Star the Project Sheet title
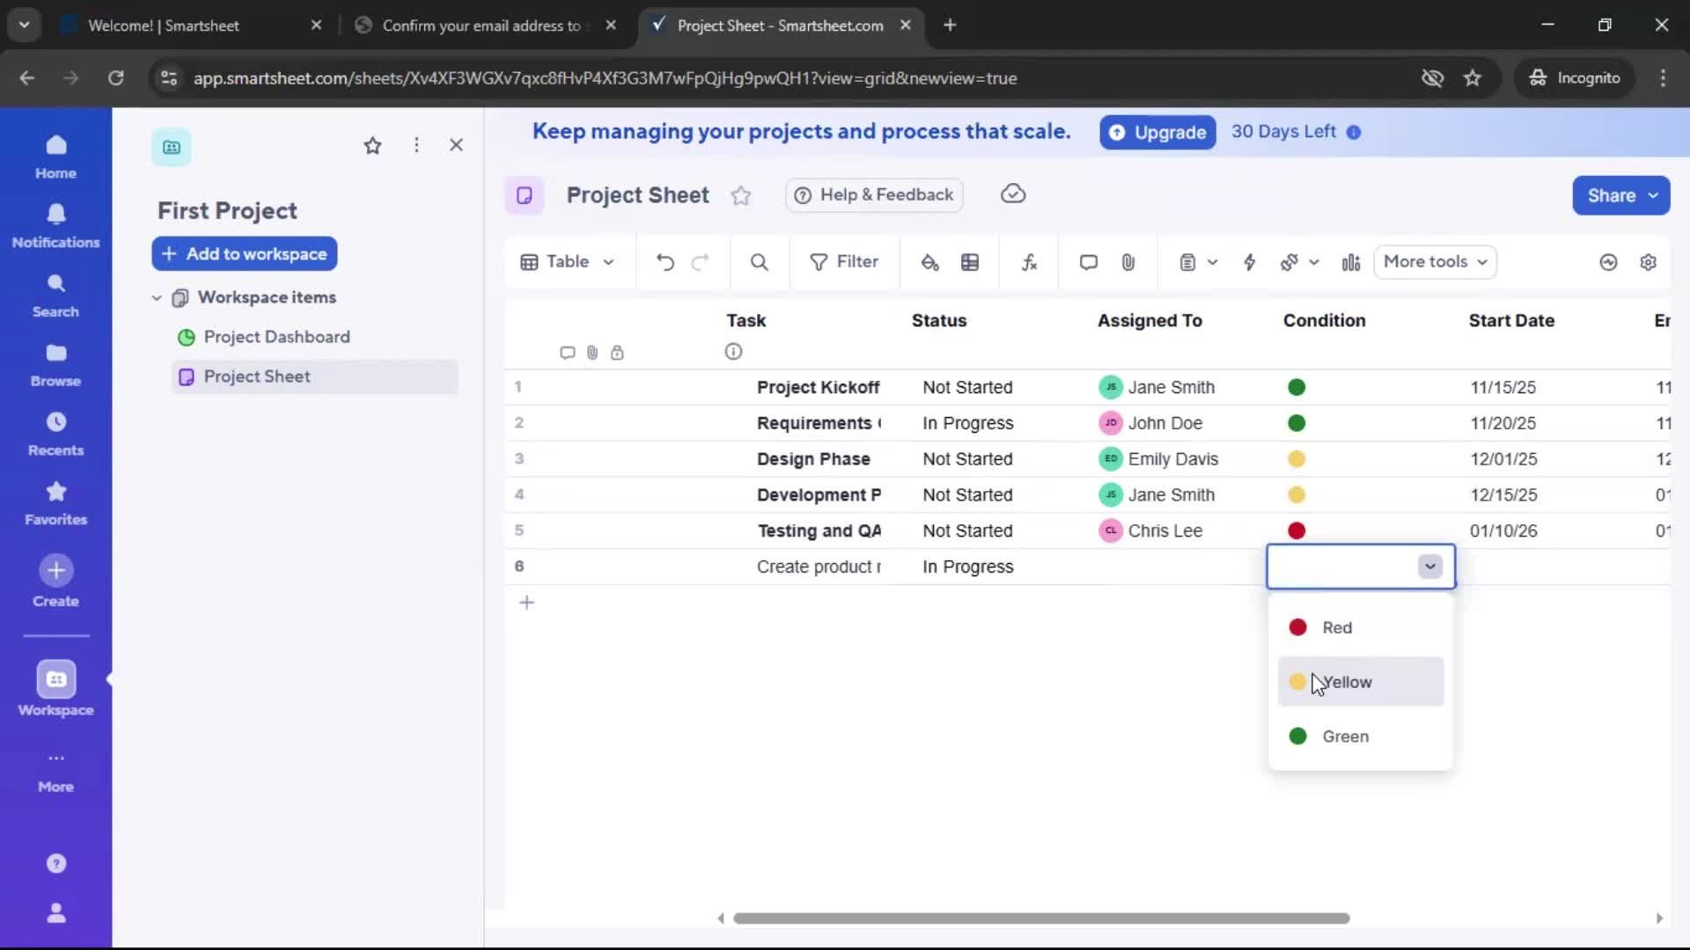1690x950 pixels. click(x=741, y=195)
